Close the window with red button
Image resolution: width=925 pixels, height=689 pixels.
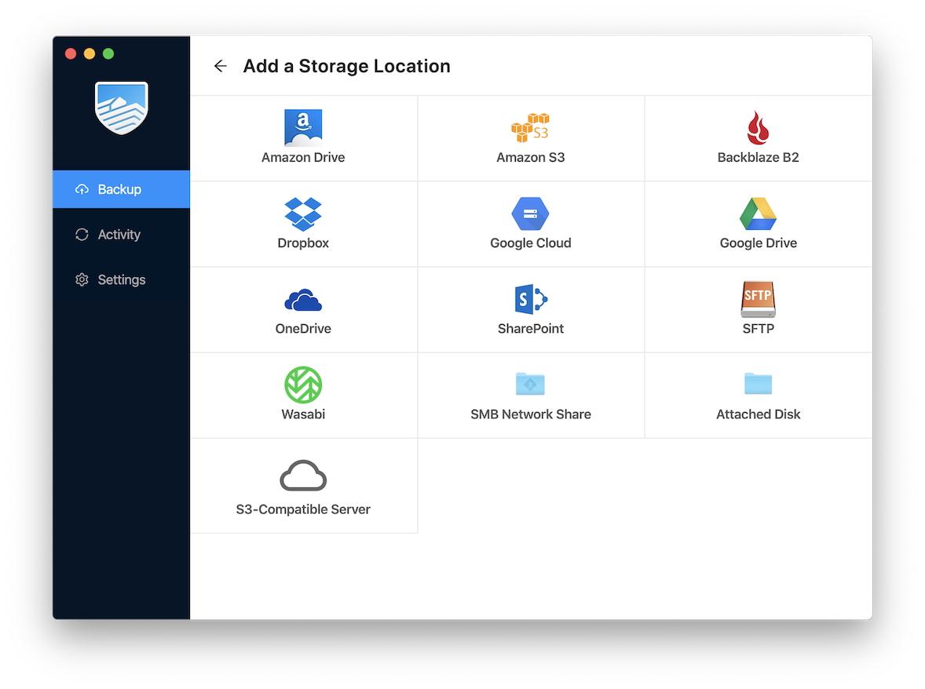71,53
